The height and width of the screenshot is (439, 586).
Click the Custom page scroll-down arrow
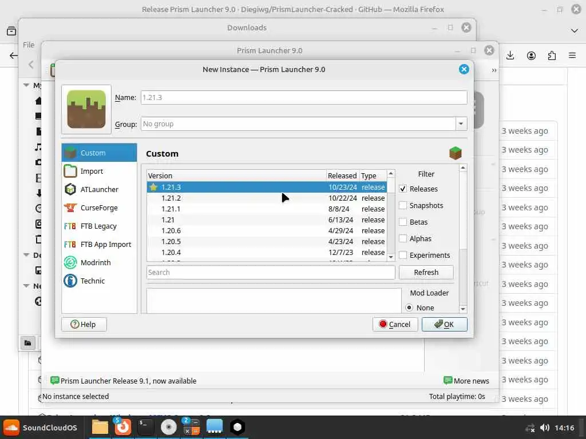click(x=463, y=309)
